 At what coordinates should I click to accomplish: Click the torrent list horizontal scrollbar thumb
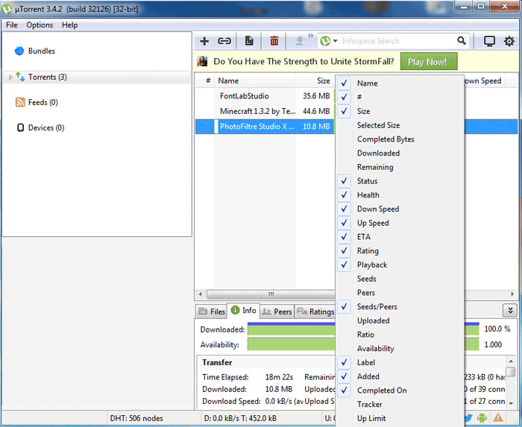(271, 294)
